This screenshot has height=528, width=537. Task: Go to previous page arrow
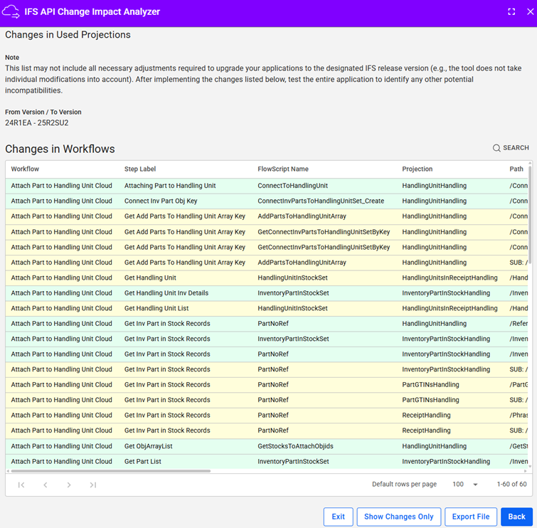(x=46, y=485)
